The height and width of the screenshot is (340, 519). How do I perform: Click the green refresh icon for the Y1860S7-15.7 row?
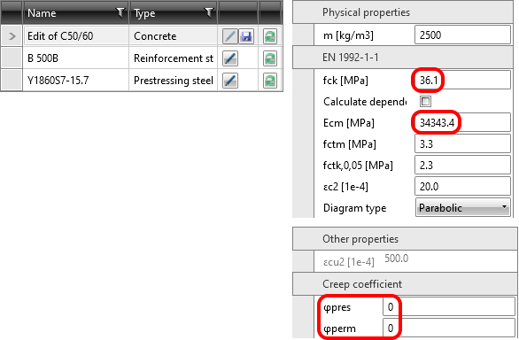point(270,81)
